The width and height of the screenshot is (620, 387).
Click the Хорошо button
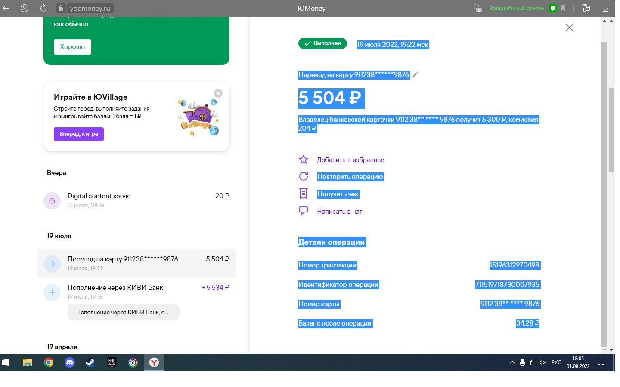72,47
